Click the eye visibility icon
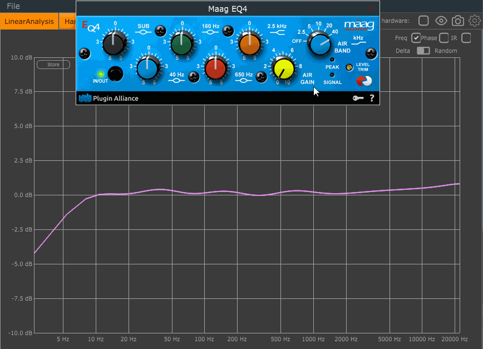The width and height of the screenshot is (483, 349). 441,21
